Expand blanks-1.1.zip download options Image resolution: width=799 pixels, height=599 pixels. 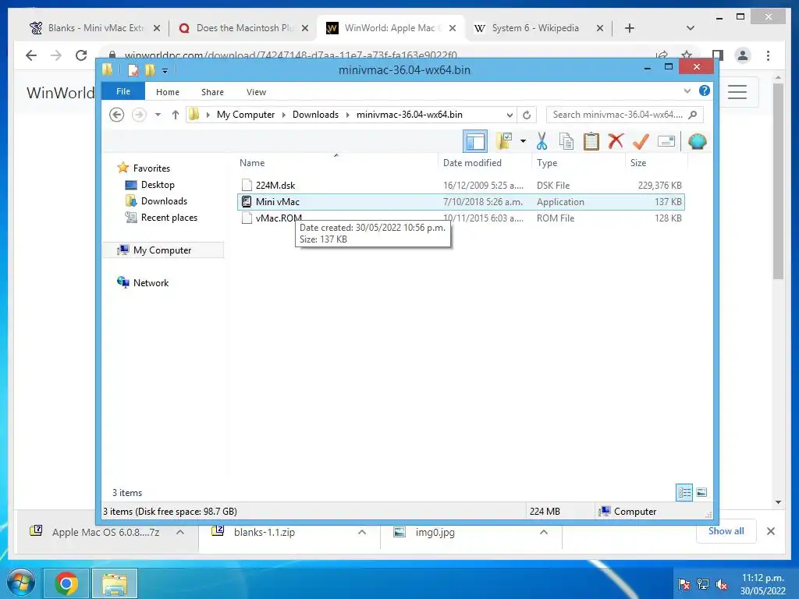point(362,532)
